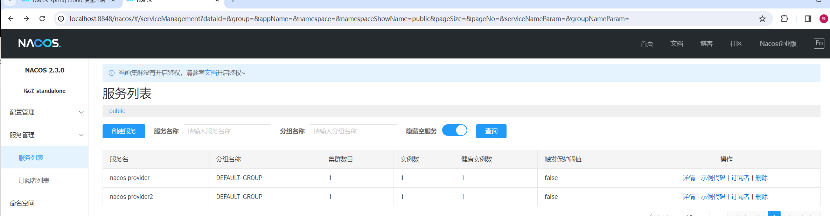Open the 文档 link in auth notice
The width and height of the screenshot is (830, 216).
coord(211,73)
